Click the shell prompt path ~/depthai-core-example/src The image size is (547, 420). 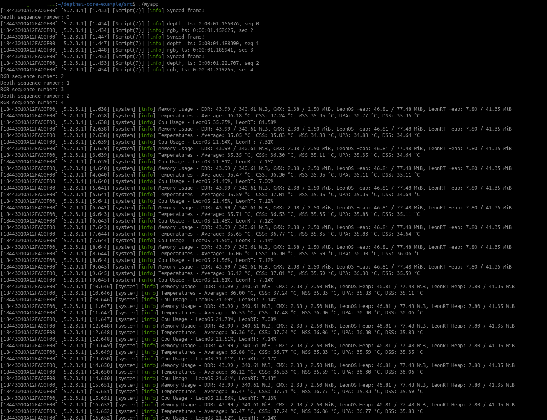point(94,4)
